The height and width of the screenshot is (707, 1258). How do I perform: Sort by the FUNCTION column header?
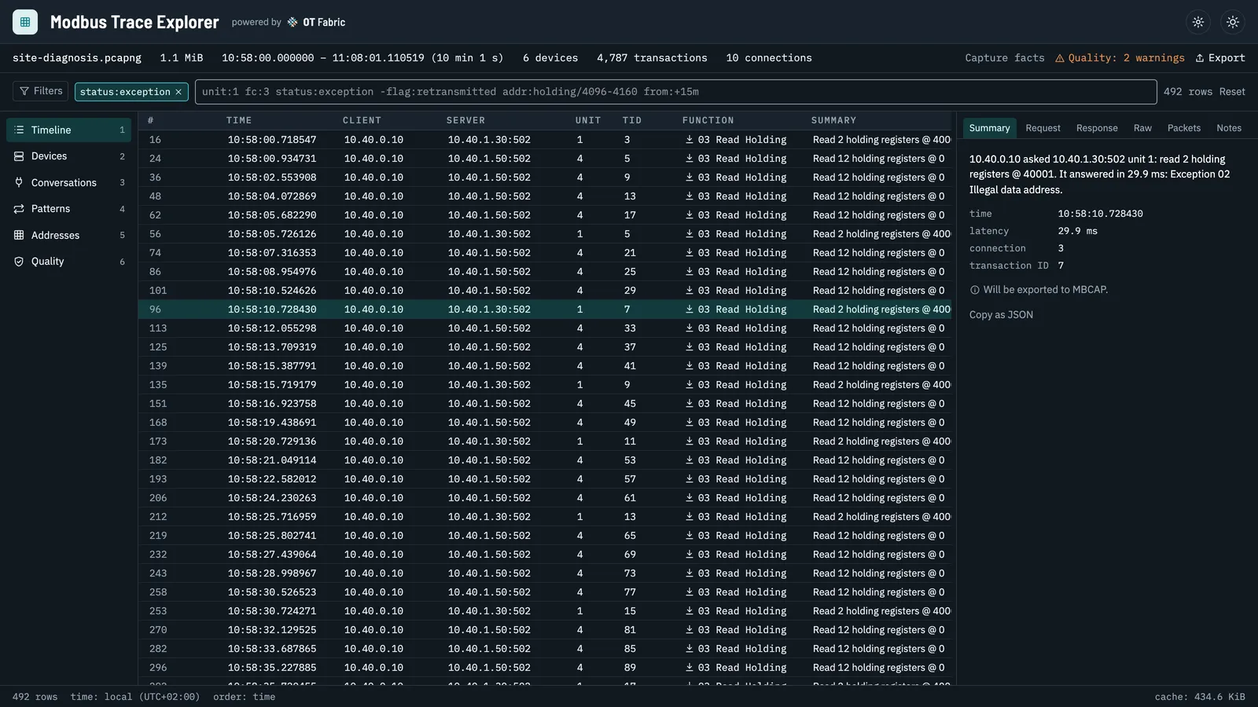point(708,120)
